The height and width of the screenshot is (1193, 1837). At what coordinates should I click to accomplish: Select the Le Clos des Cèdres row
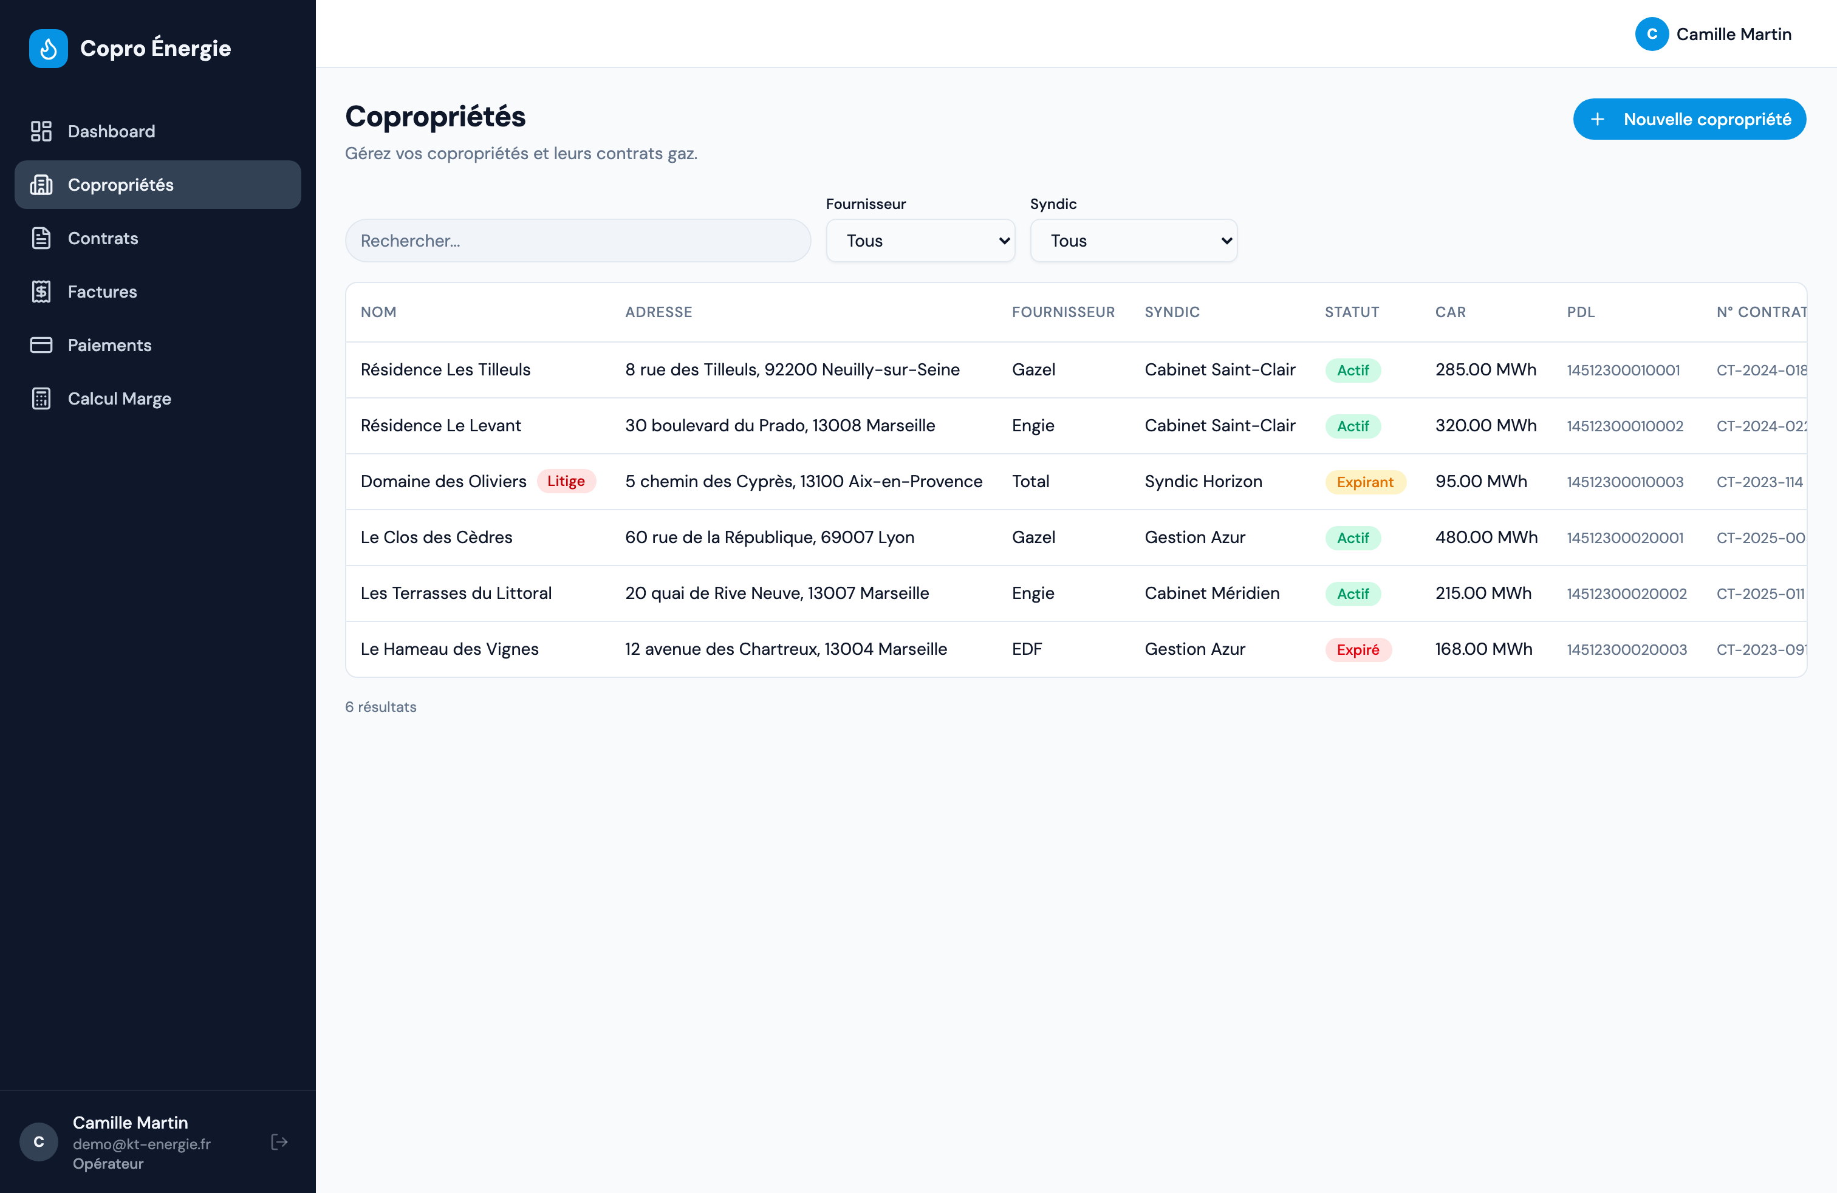pos(1076,537)
